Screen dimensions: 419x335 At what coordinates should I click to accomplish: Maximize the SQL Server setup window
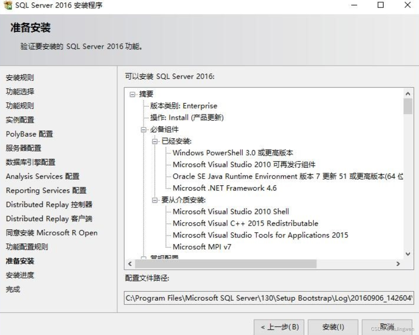click(380, 5)
